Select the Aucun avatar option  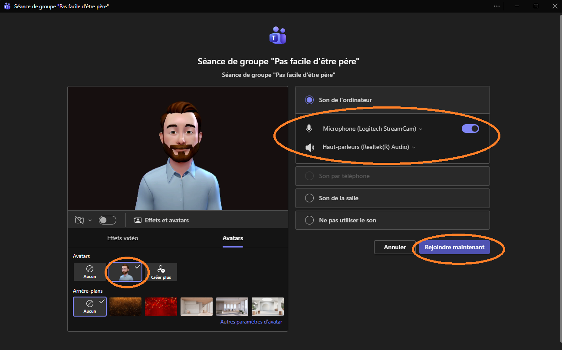coord(90,272)
